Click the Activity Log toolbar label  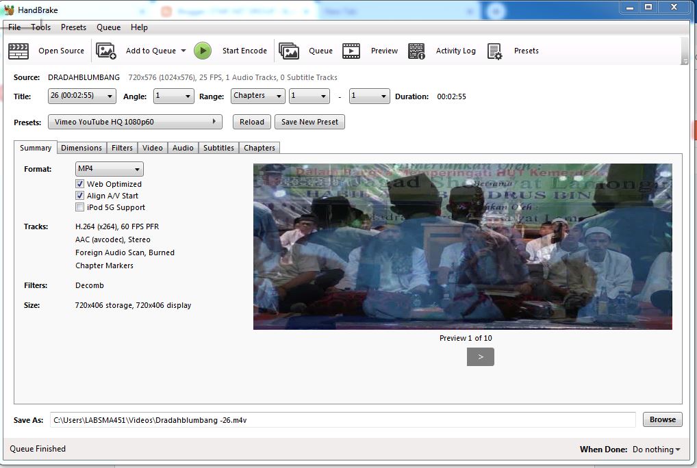pos(455,51)
